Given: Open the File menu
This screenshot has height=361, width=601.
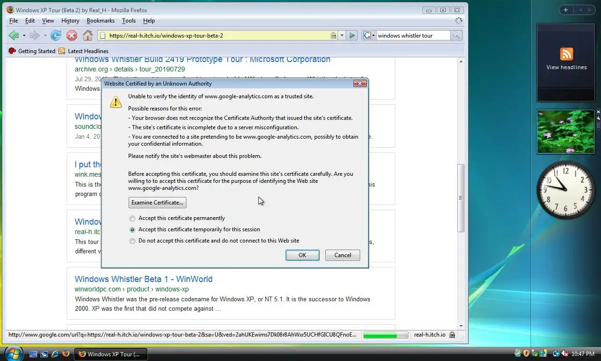Looking at the screenshot, I should 14,21.
